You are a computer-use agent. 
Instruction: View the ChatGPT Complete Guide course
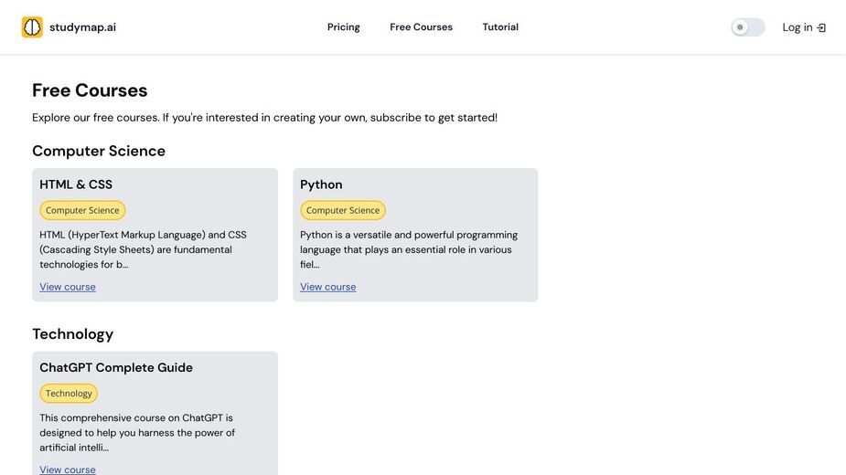[x=68, y=470]
